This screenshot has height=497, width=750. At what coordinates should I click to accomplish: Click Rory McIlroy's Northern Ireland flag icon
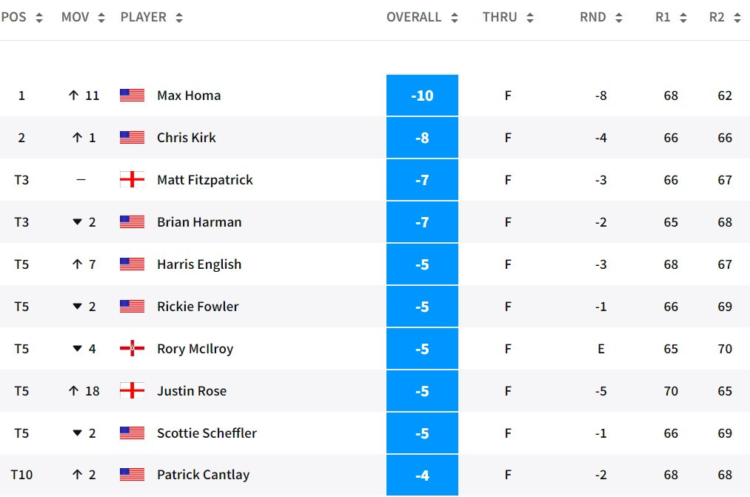click(132, 349)
